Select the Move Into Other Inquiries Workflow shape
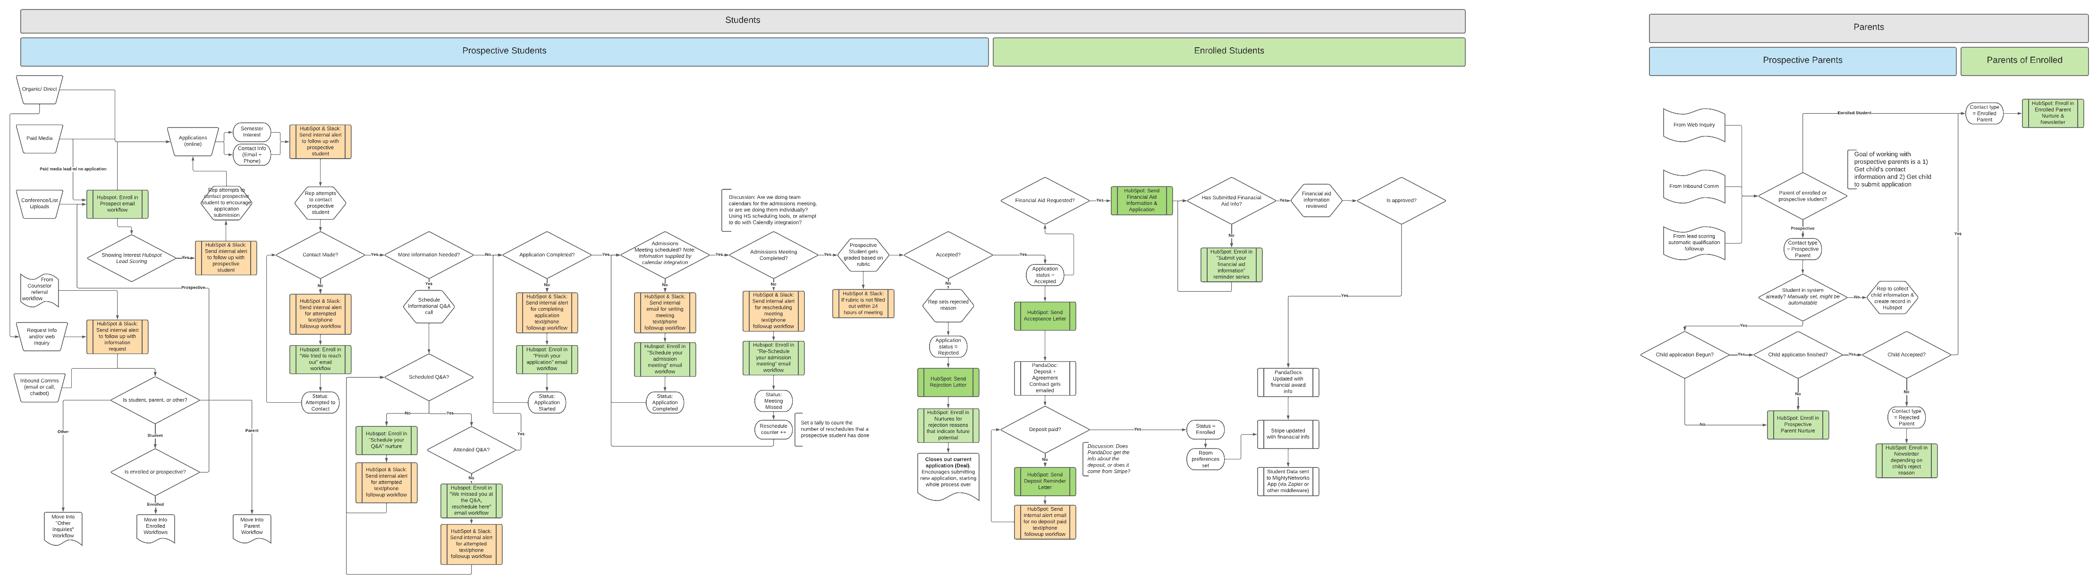The image size is (2098, 584). (x=63, y=528)
